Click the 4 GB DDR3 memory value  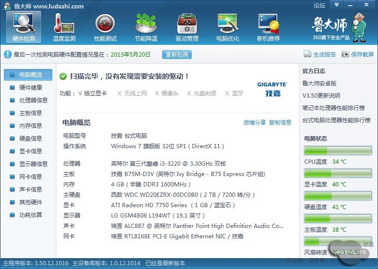[x=151, y=185]
